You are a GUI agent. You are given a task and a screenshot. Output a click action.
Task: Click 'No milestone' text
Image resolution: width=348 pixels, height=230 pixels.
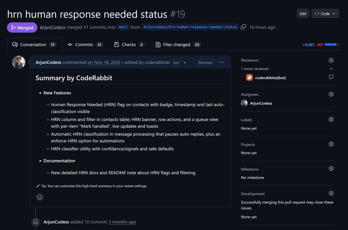[252, 178]
